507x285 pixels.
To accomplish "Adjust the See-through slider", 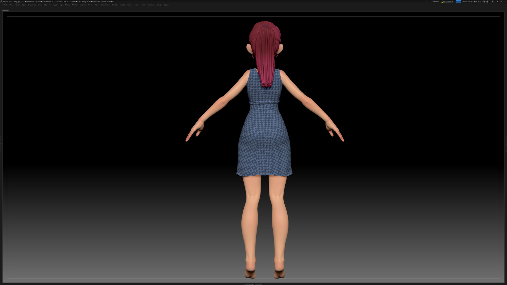I will (x=448, y=1).
